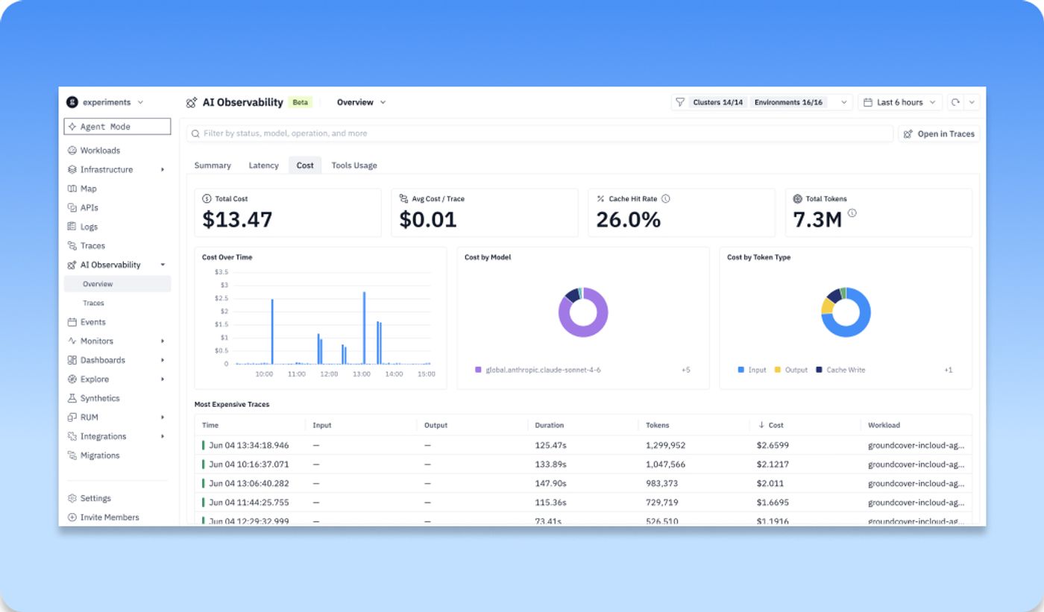Select the Cost tab
This screenshot has width=1044, height=612.
[305, 165]
